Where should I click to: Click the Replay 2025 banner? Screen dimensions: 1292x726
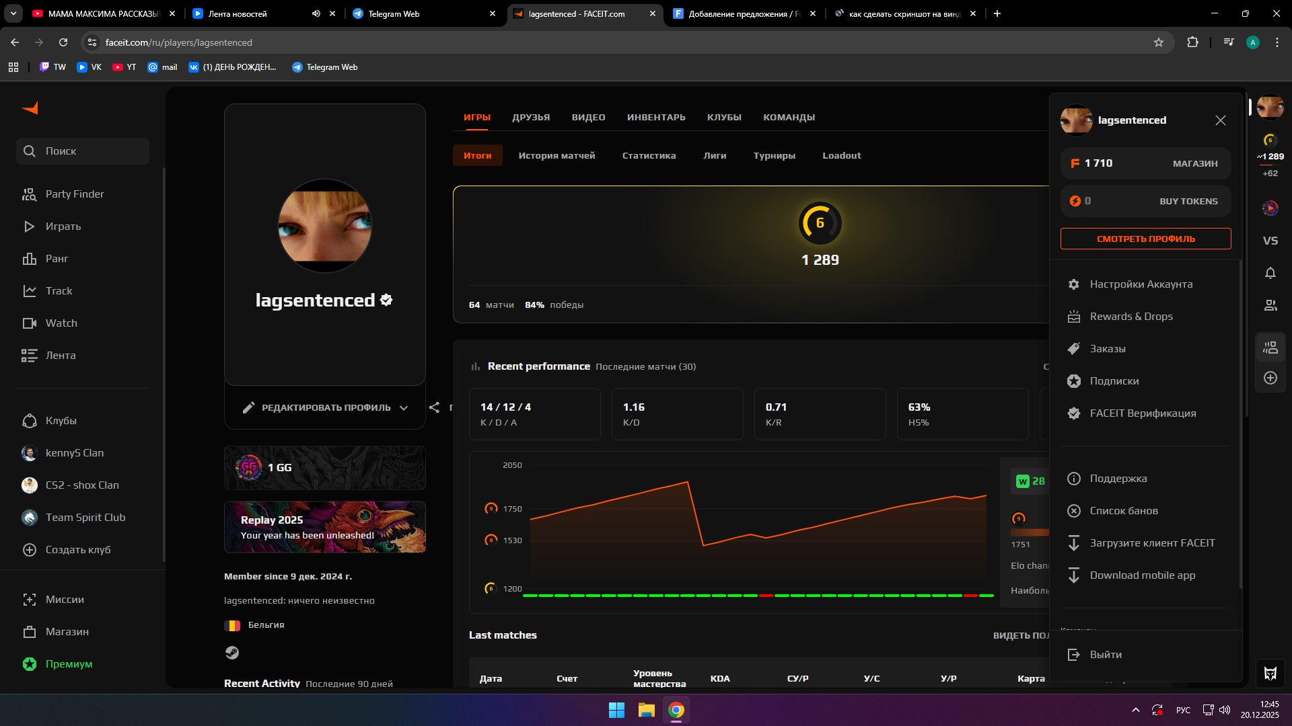[325, 527]
